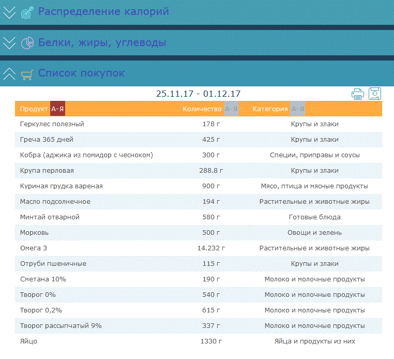Click the date range 25.11.17 - 01.12.17

pos(198,94)
